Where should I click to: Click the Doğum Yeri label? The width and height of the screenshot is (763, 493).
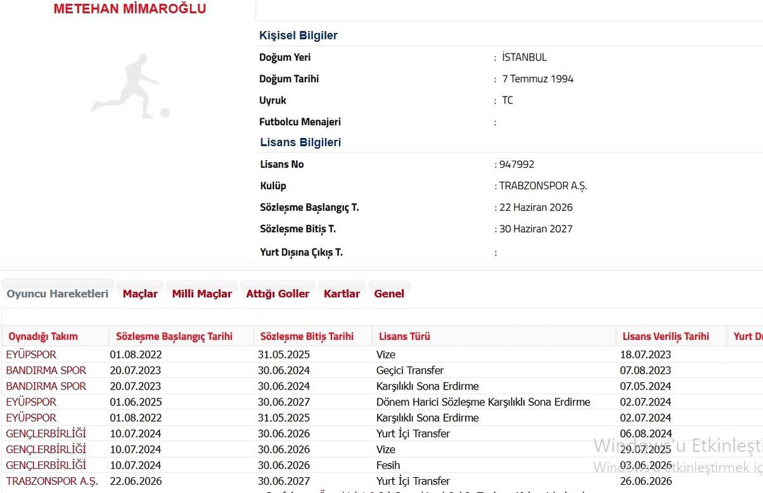click(285, 57)
